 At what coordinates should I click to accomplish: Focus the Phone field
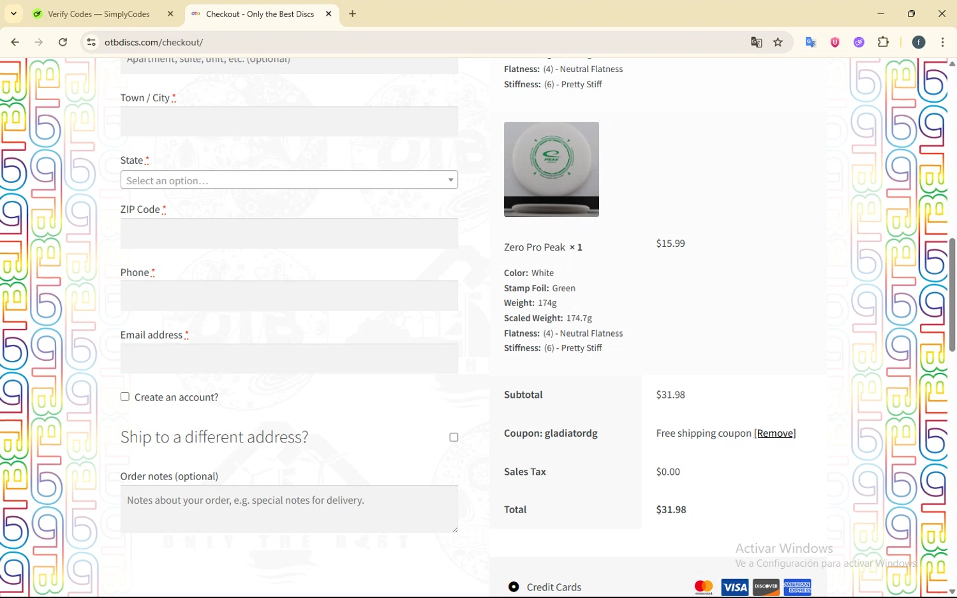tap(289, 296)
